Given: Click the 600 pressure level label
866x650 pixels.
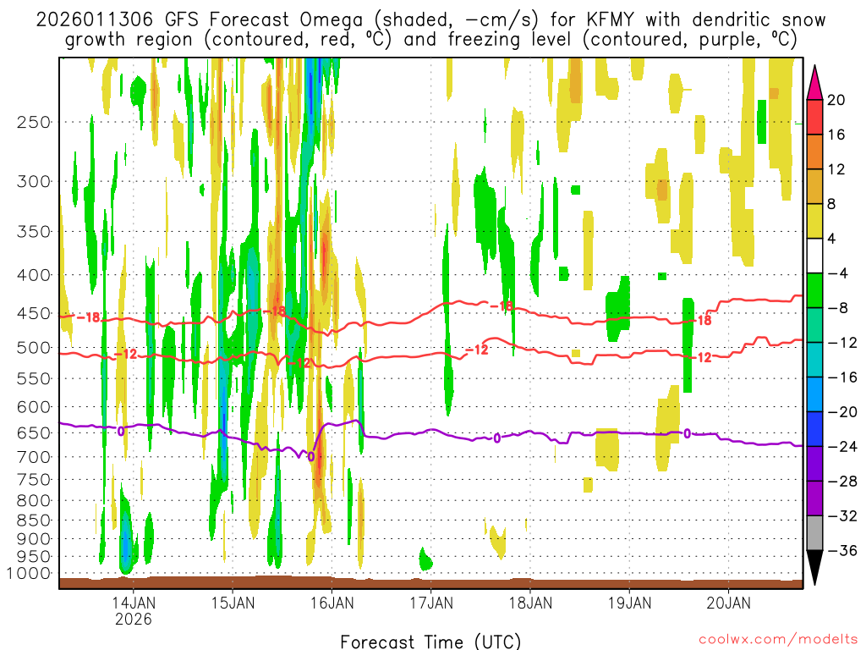Looking at the screenshot, I should point(34,407).
